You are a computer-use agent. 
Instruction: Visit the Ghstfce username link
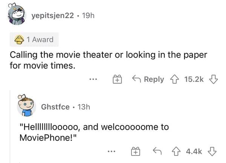pyautogui.click(x=55, y=107)
